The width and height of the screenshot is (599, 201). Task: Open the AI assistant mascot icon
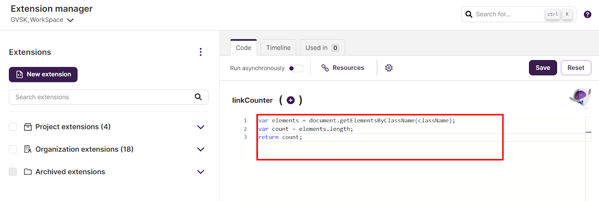click(x=580, y=98)
